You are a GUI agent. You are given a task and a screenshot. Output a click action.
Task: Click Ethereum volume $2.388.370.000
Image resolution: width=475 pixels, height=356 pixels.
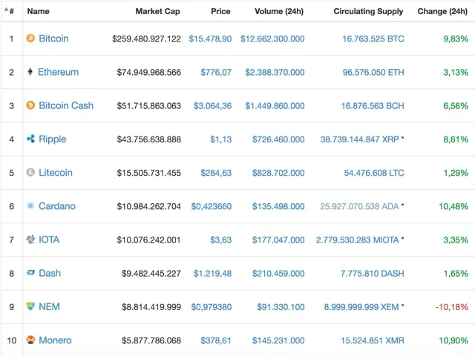tap(275, 73)
